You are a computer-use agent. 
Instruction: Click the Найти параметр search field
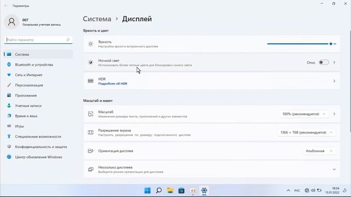(38, 40)
